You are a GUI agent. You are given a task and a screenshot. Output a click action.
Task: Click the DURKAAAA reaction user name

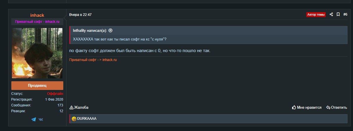(x=87, y=119)
